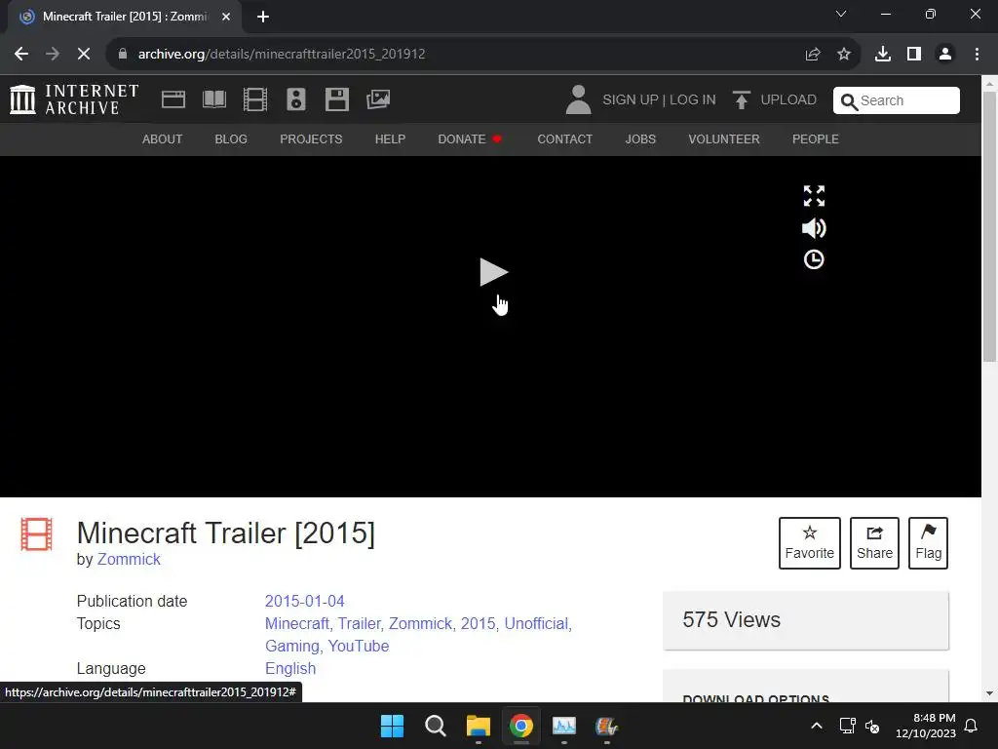
Task: Open the Images icon in header
Action: click(x=378, y=99)
